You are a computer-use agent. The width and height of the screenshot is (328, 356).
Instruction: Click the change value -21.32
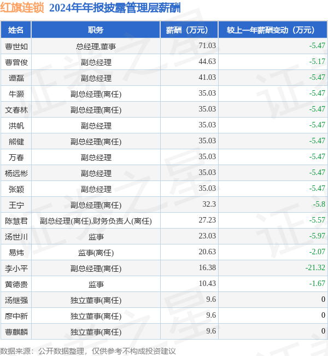tap(315, 267)
